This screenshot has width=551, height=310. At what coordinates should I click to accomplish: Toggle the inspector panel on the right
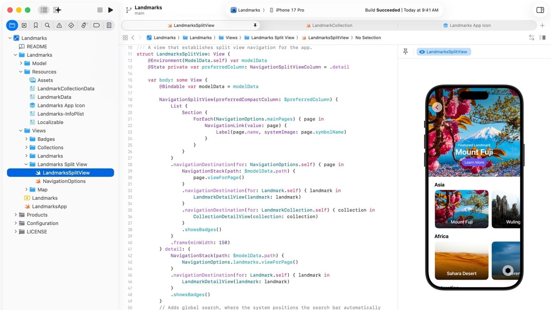tap(540, 10)
